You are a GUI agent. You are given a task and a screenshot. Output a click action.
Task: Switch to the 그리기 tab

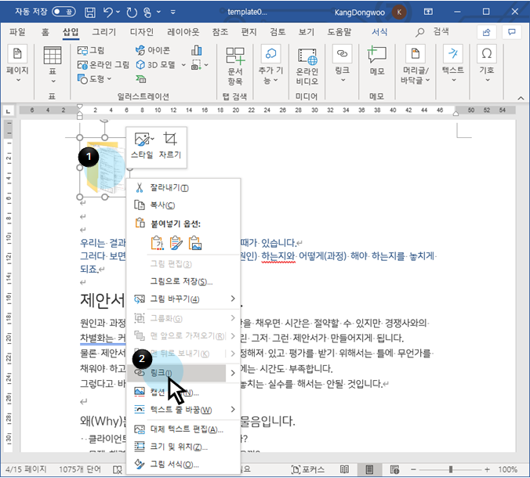coord(104,32)
